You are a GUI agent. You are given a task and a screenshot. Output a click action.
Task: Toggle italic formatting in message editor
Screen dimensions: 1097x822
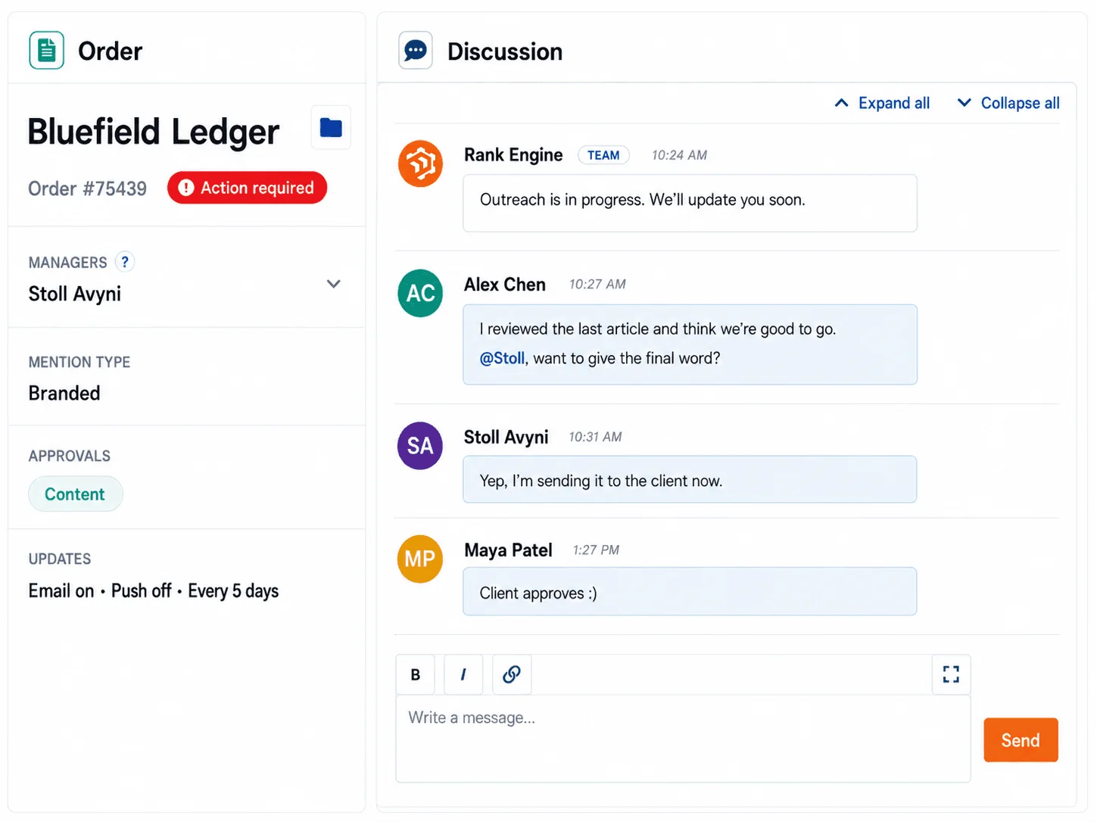[x=463, y=674]
